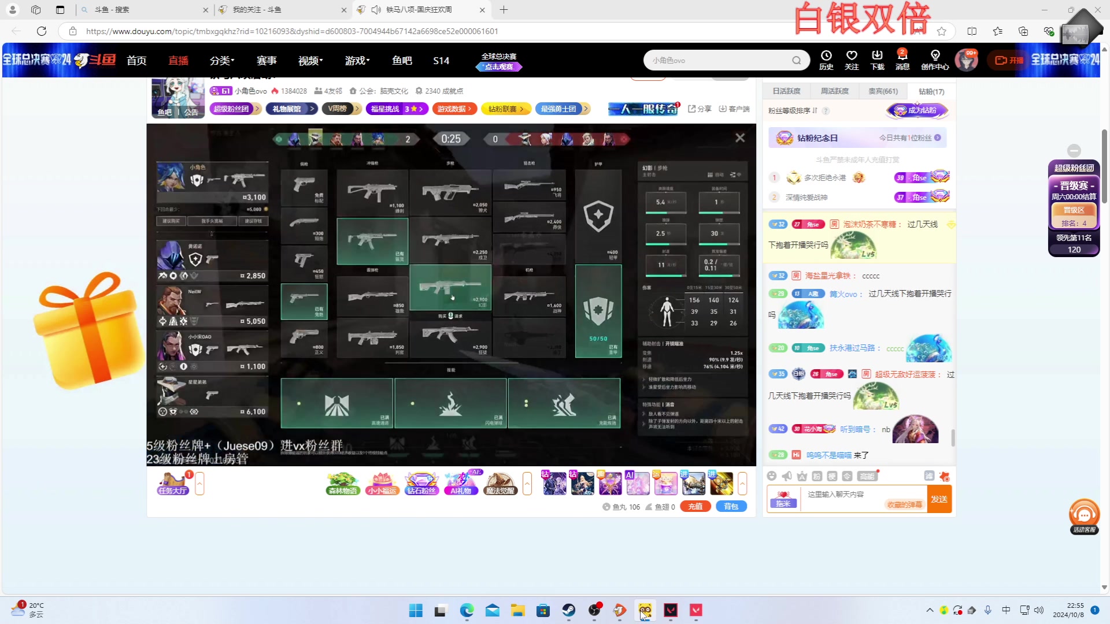Click the 粉 fan danmaku icon

[817, 476]
